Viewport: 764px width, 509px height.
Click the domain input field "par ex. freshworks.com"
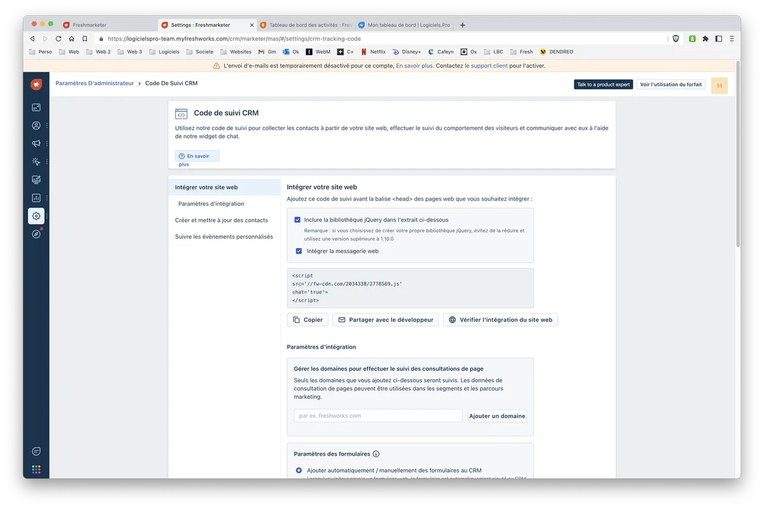pos(378,415)
